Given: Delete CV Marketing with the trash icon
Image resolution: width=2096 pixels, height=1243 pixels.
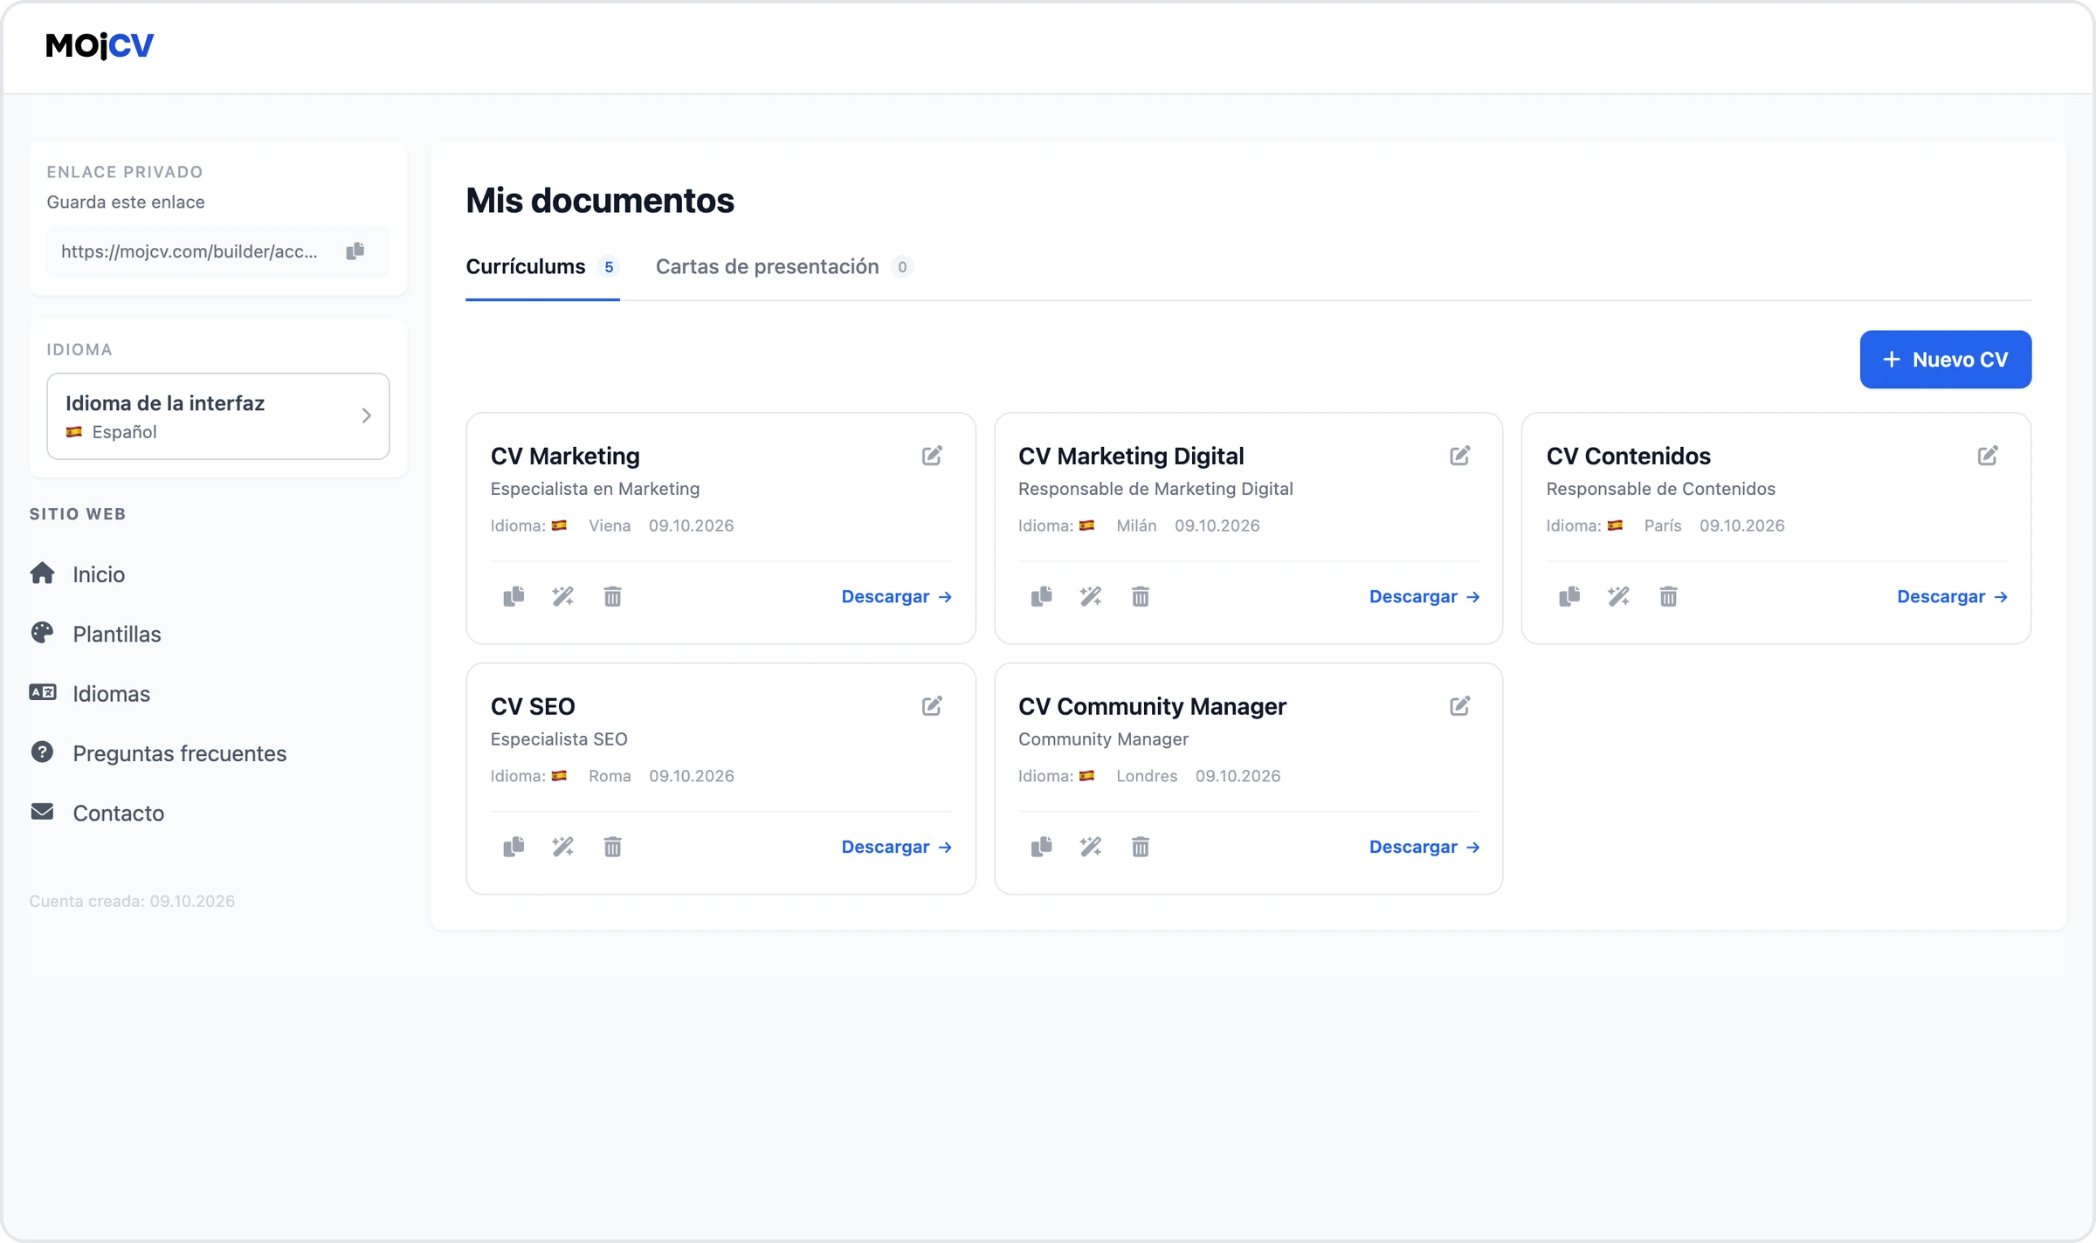Looking at the screenshot, I should [613, 597].
